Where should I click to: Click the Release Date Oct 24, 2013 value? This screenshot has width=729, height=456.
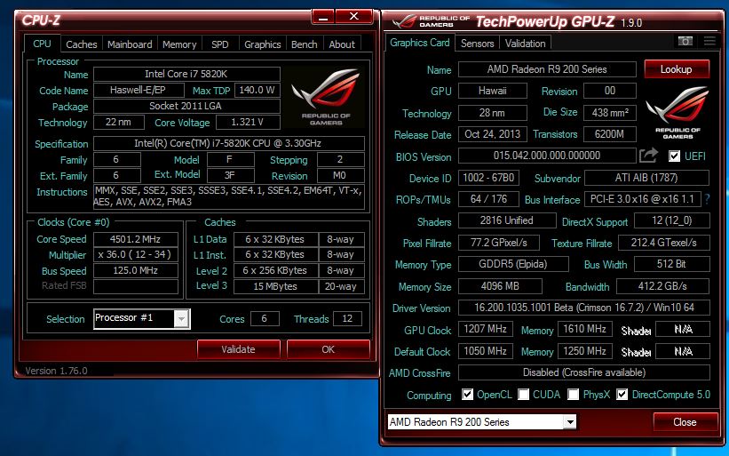pyautogui.click(x=493, y=134)
